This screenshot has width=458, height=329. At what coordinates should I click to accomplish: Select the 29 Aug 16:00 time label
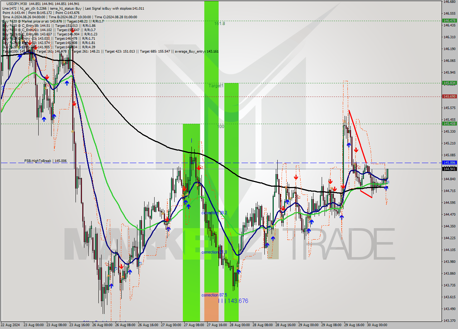pos(354,325)
